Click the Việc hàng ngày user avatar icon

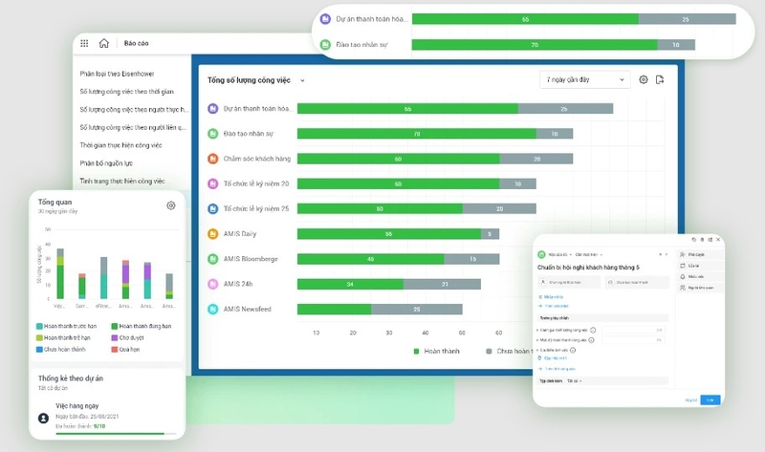coord(43,418)
